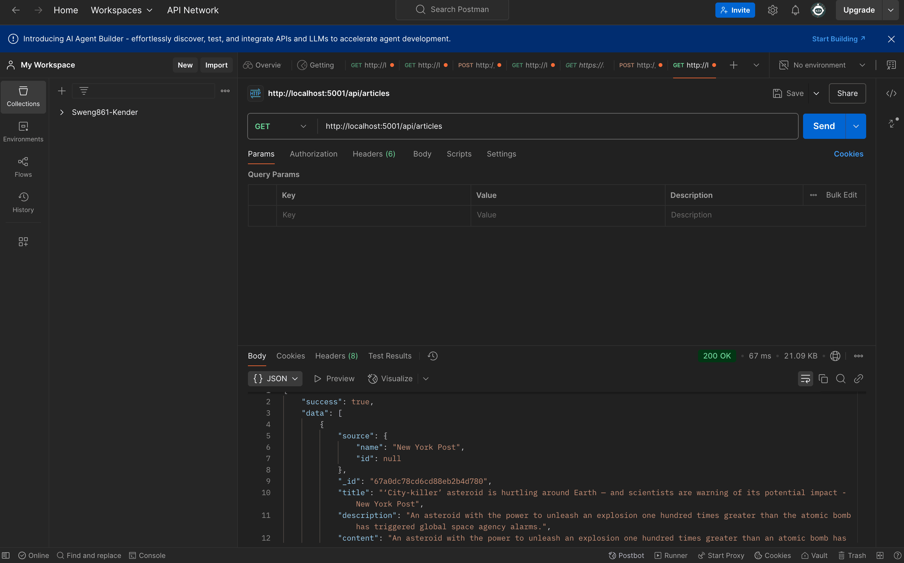Image resolution: width=904 pixels, height=563 pixels.
Task: Toggle sidebar visibility in status bar
Action: 6,555
